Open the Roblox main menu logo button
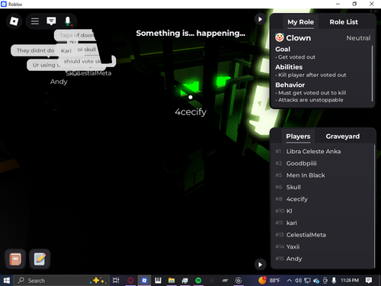Viewport: 381px width, 286px height. click(x=14, y=21)
